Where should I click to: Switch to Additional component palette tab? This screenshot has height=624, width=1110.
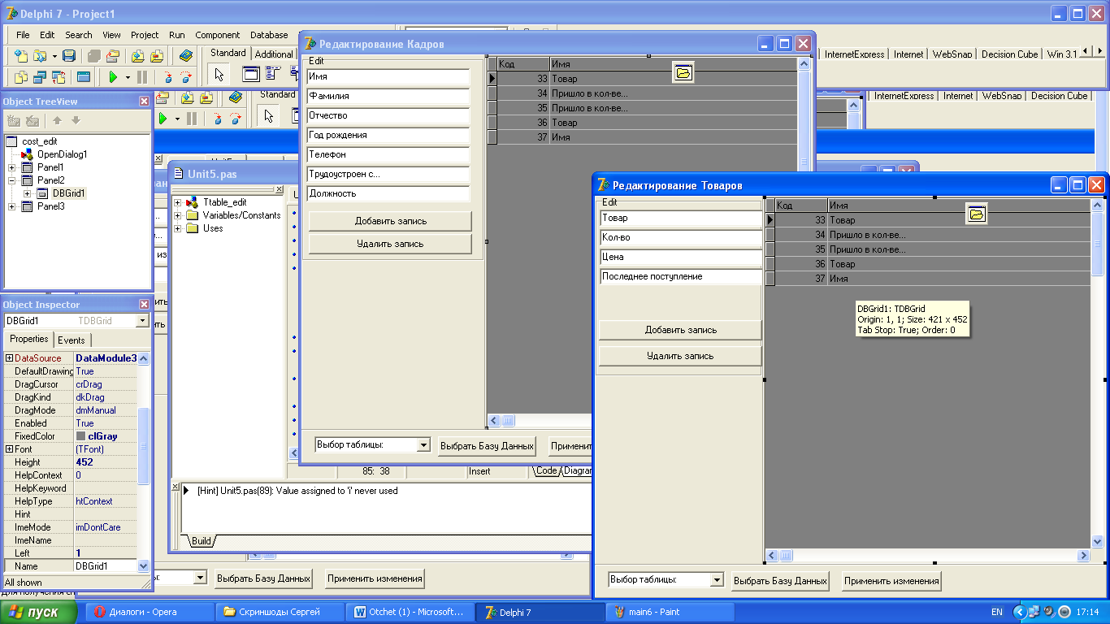[x=273, y=54]
